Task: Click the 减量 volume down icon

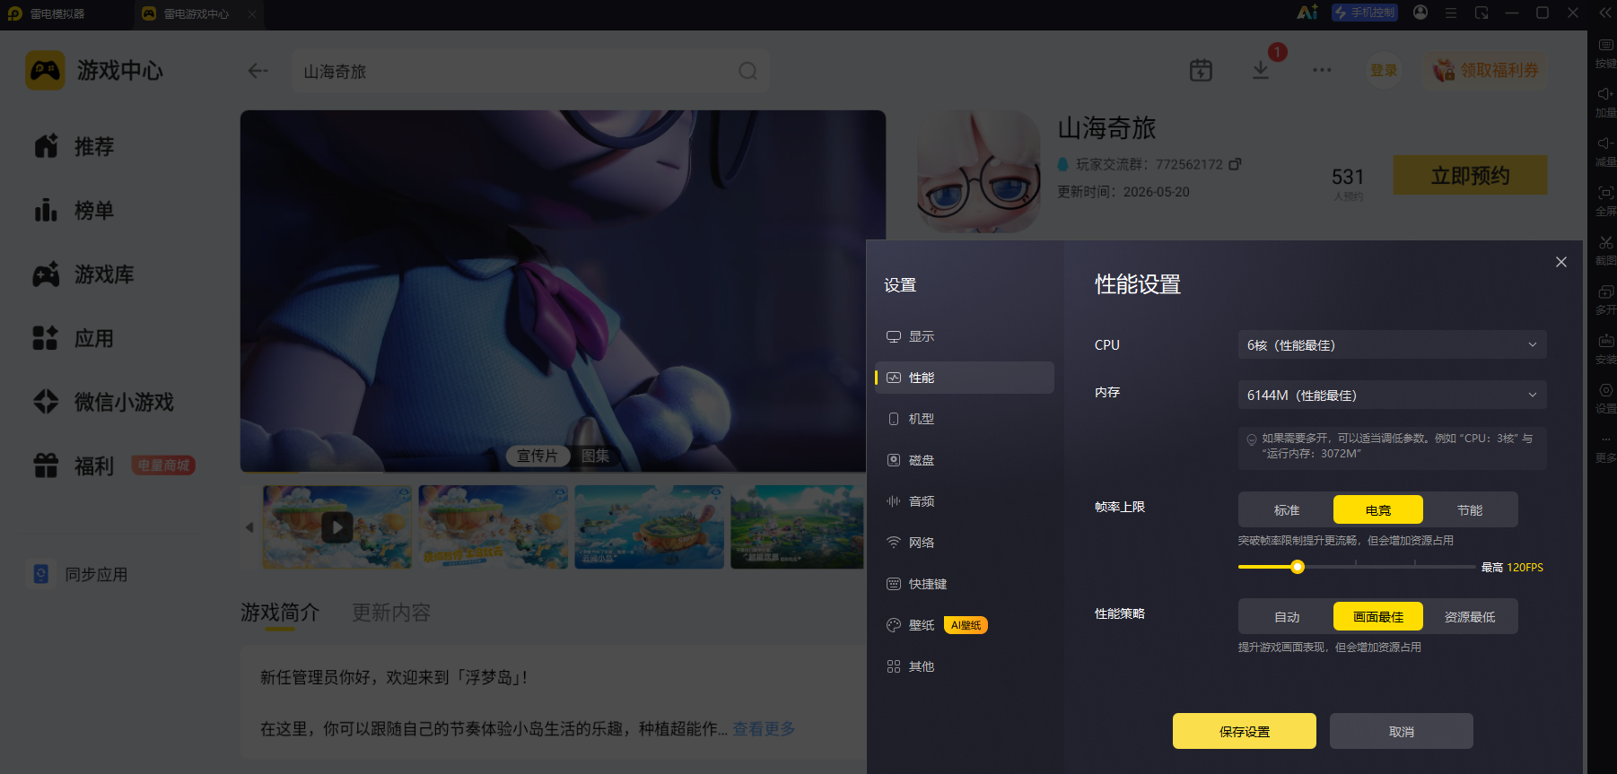Action: (1605, 152)
